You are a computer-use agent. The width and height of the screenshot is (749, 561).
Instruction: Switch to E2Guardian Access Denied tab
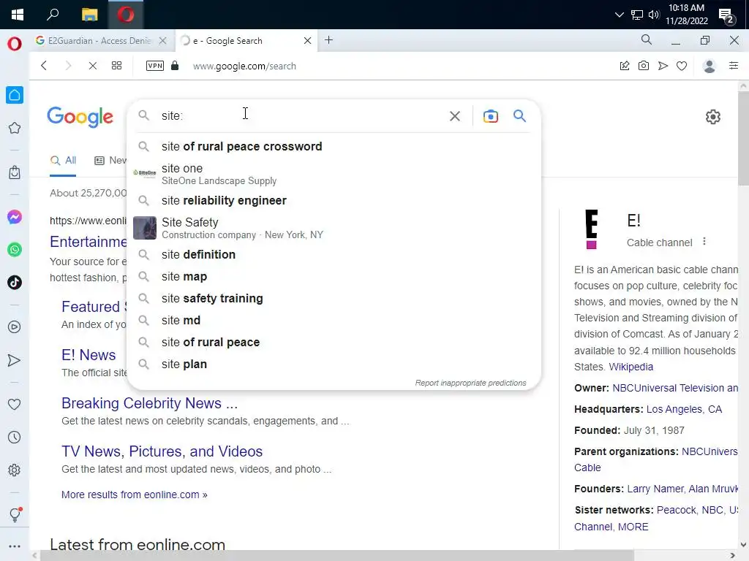99,41
